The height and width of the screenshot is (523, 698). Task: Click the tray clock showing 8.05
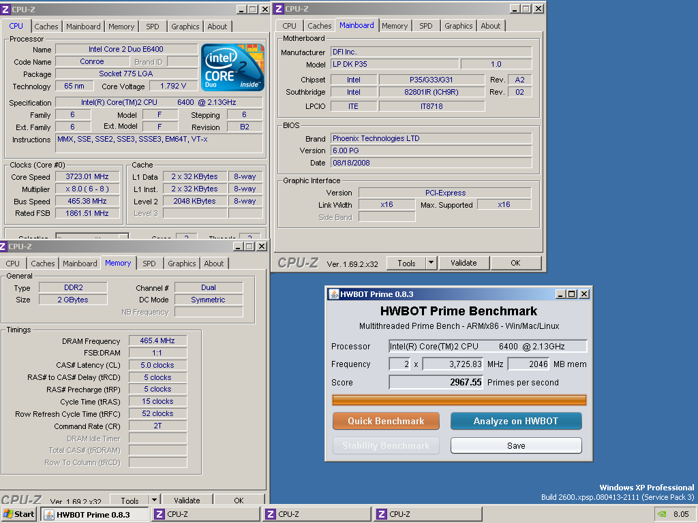(681, 514)
